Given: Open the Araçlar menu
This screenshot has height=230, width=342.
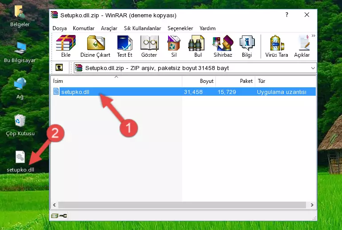Looking at the screenshot, I should 109,28.
